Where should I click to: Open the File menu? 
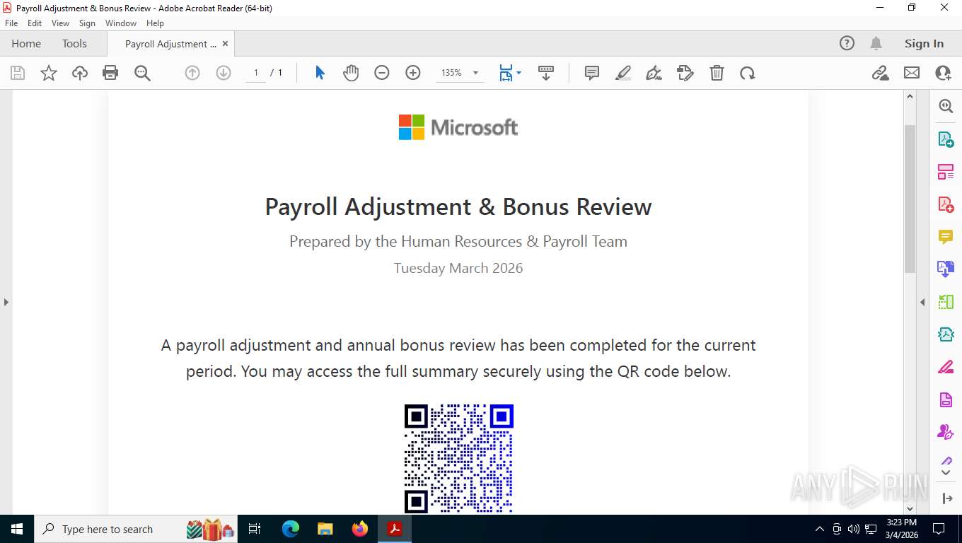point(11,23)
